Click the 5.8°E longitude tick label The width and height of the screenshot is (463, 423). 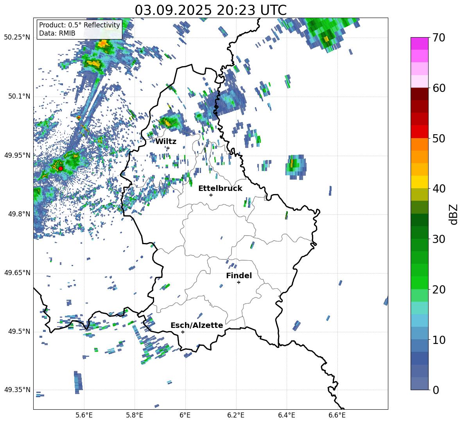135,415
